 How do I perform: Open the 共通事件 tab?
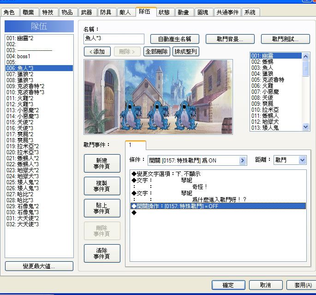click(227, 12)
